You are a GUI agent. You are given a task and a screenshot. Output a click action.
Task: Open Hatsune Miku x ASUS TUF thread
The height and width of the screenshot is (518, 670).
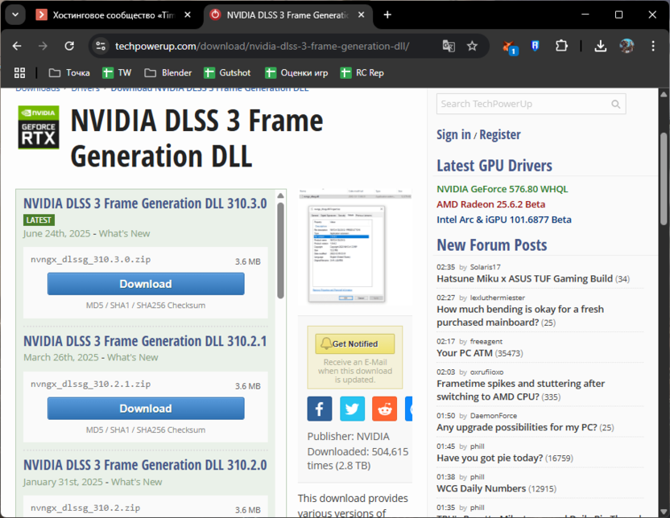[x=525, y=278]
